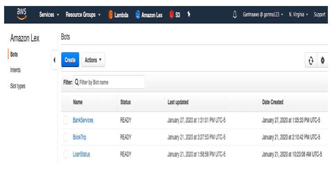Click 'January 21, 2020 at 3:27:53 PM UTC-5'

196,137
